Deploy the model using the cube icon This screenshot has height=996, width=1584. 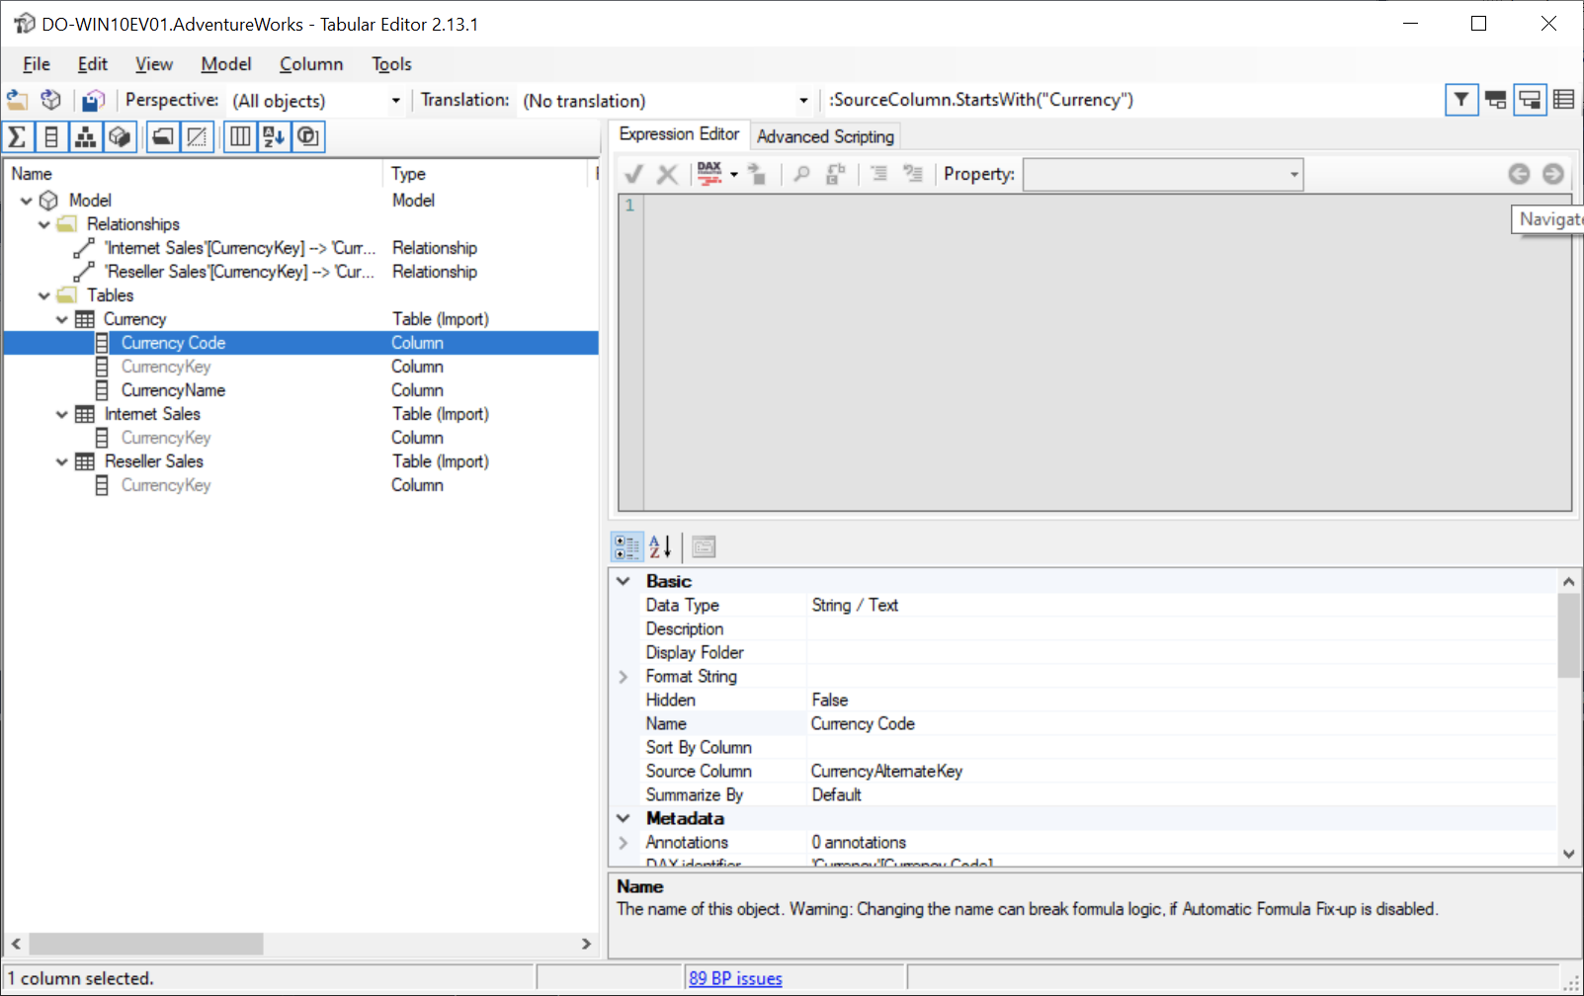pyautogui.click(x=50, y=99)
